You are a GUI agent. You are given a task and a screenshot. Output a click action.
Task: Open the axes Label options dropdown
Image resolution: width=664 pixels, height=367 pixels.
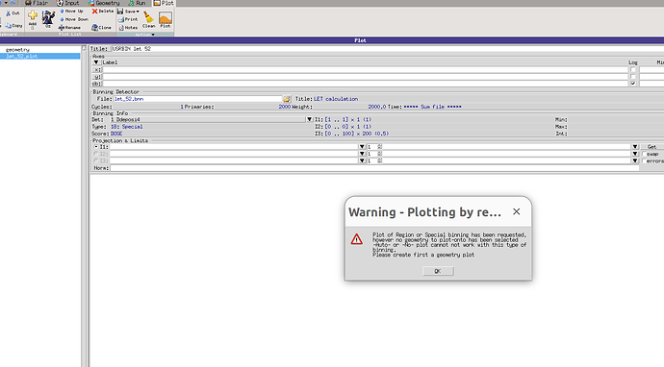coord(96,62)
